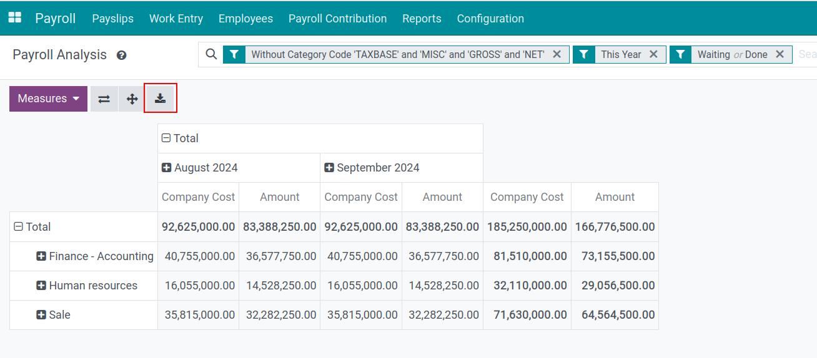
Task: Open the Measures dropdown
Action: pyautogui.click(x=49, y=99)
